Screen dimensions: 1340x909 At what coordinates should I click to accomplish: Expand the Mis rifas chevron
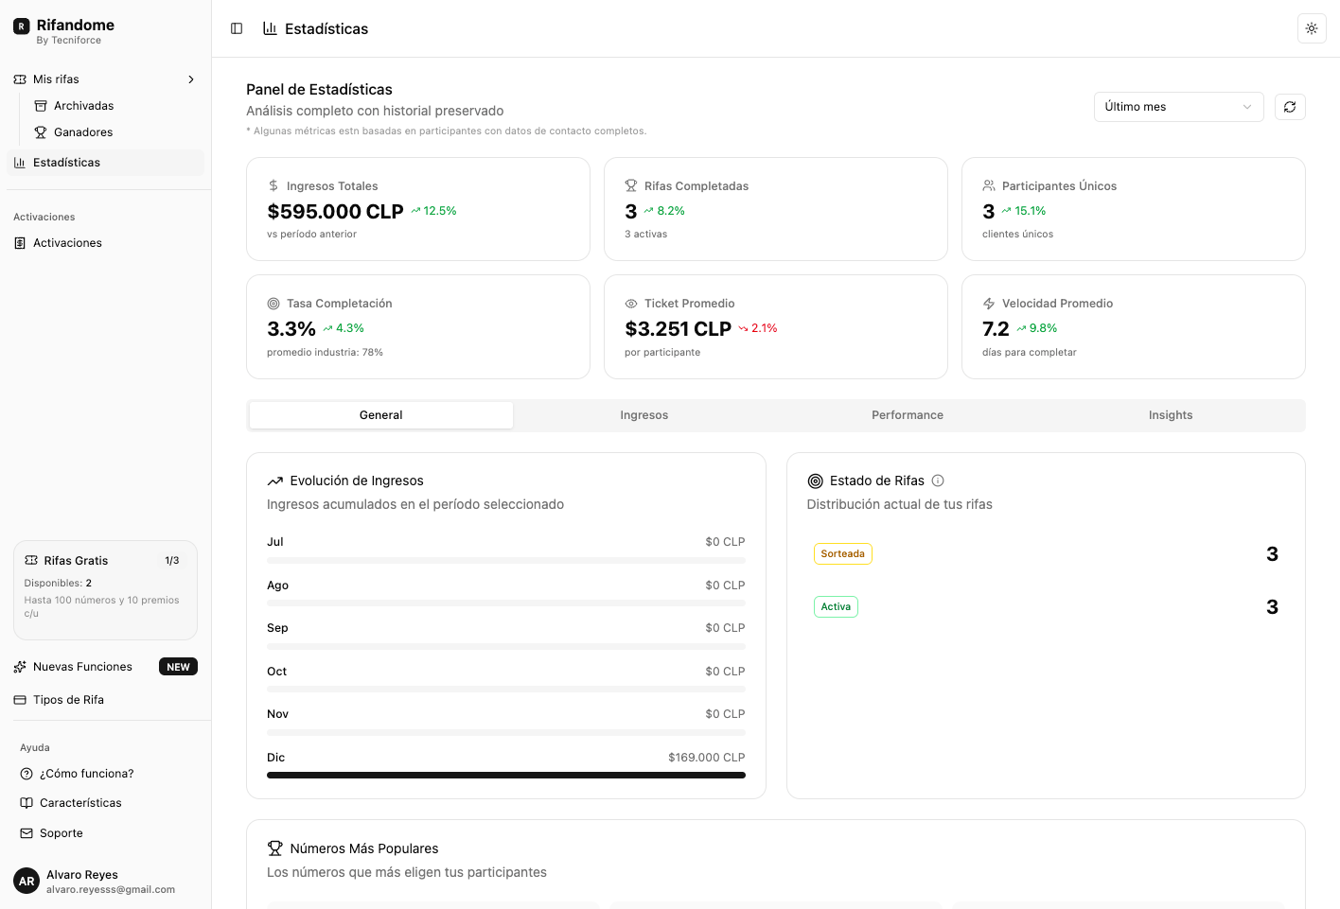(x=191, y=79)
